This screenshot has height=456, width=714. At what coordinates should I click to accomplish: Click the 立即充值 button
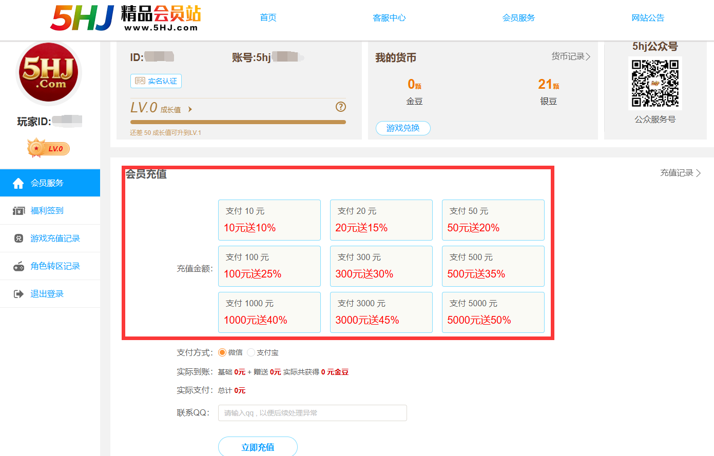tap(258, 447)
